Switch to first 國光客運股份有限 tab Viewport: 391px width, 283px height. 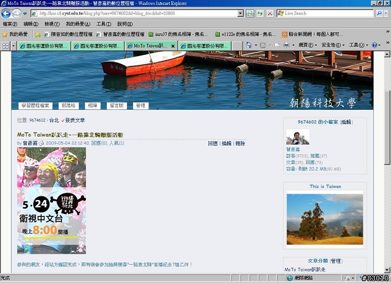(x=43, y=46)
